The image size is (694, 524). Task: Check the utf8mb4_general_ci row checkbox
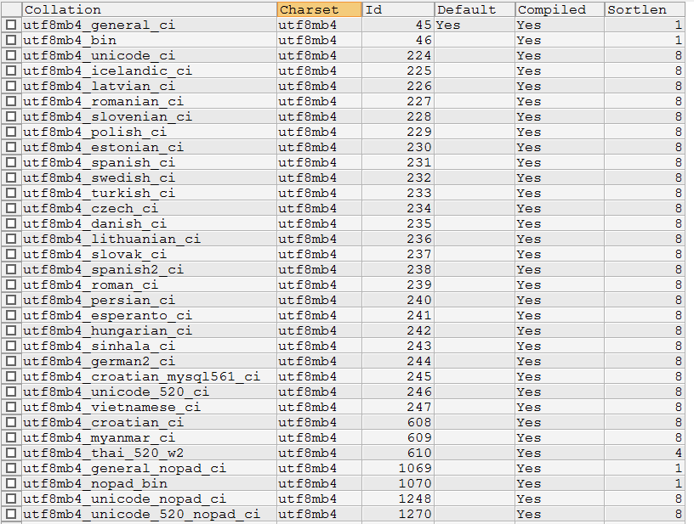(x=11, y=25)
